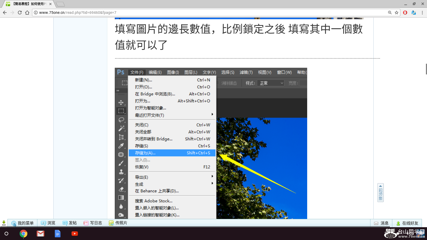The width and height of the screenshot is (427, 240).
Task: Select the History Brush tool
Action: (121, 181)
